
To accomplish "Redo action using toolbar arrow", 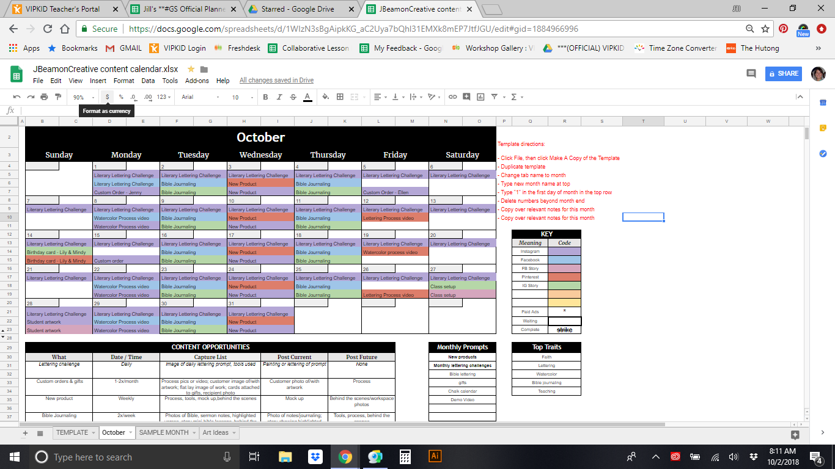I will coord(30,96).
